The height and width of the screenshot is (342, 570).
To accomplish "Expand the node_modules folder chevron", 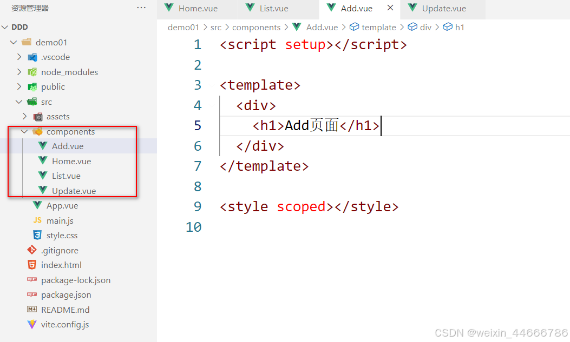I will (19, 72).
